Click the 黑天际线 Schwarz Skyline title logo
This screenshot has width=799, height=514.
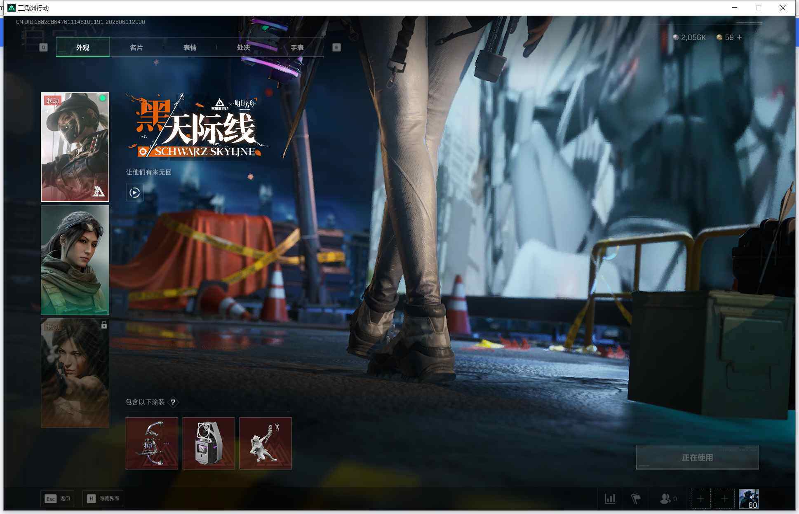[x=198, y=126]
